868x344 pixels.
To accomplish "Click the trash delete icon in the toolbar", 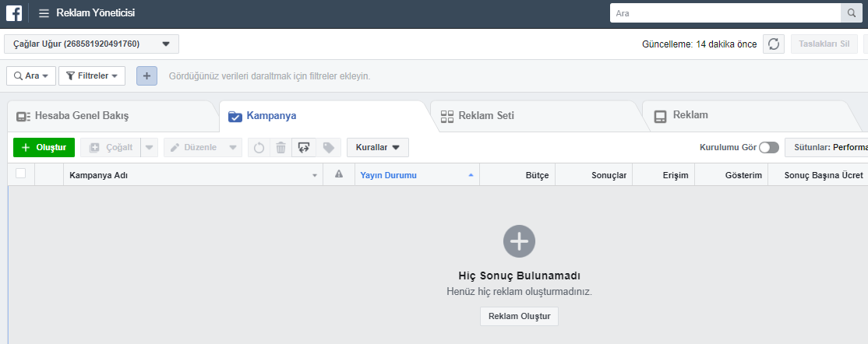I will pos(281,148).
